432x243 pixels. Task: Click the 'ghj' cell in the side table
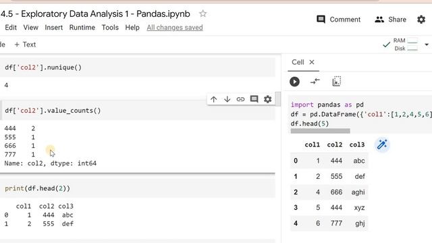[360, 223]
